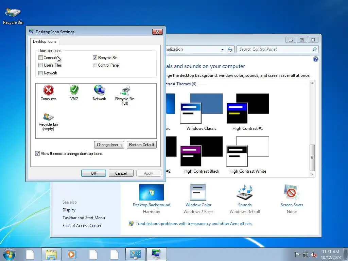The width and height of the screenshot is (348, 261).
Task: Click shield icon beside Troubleshoot link
Action: tap(131, 224)
